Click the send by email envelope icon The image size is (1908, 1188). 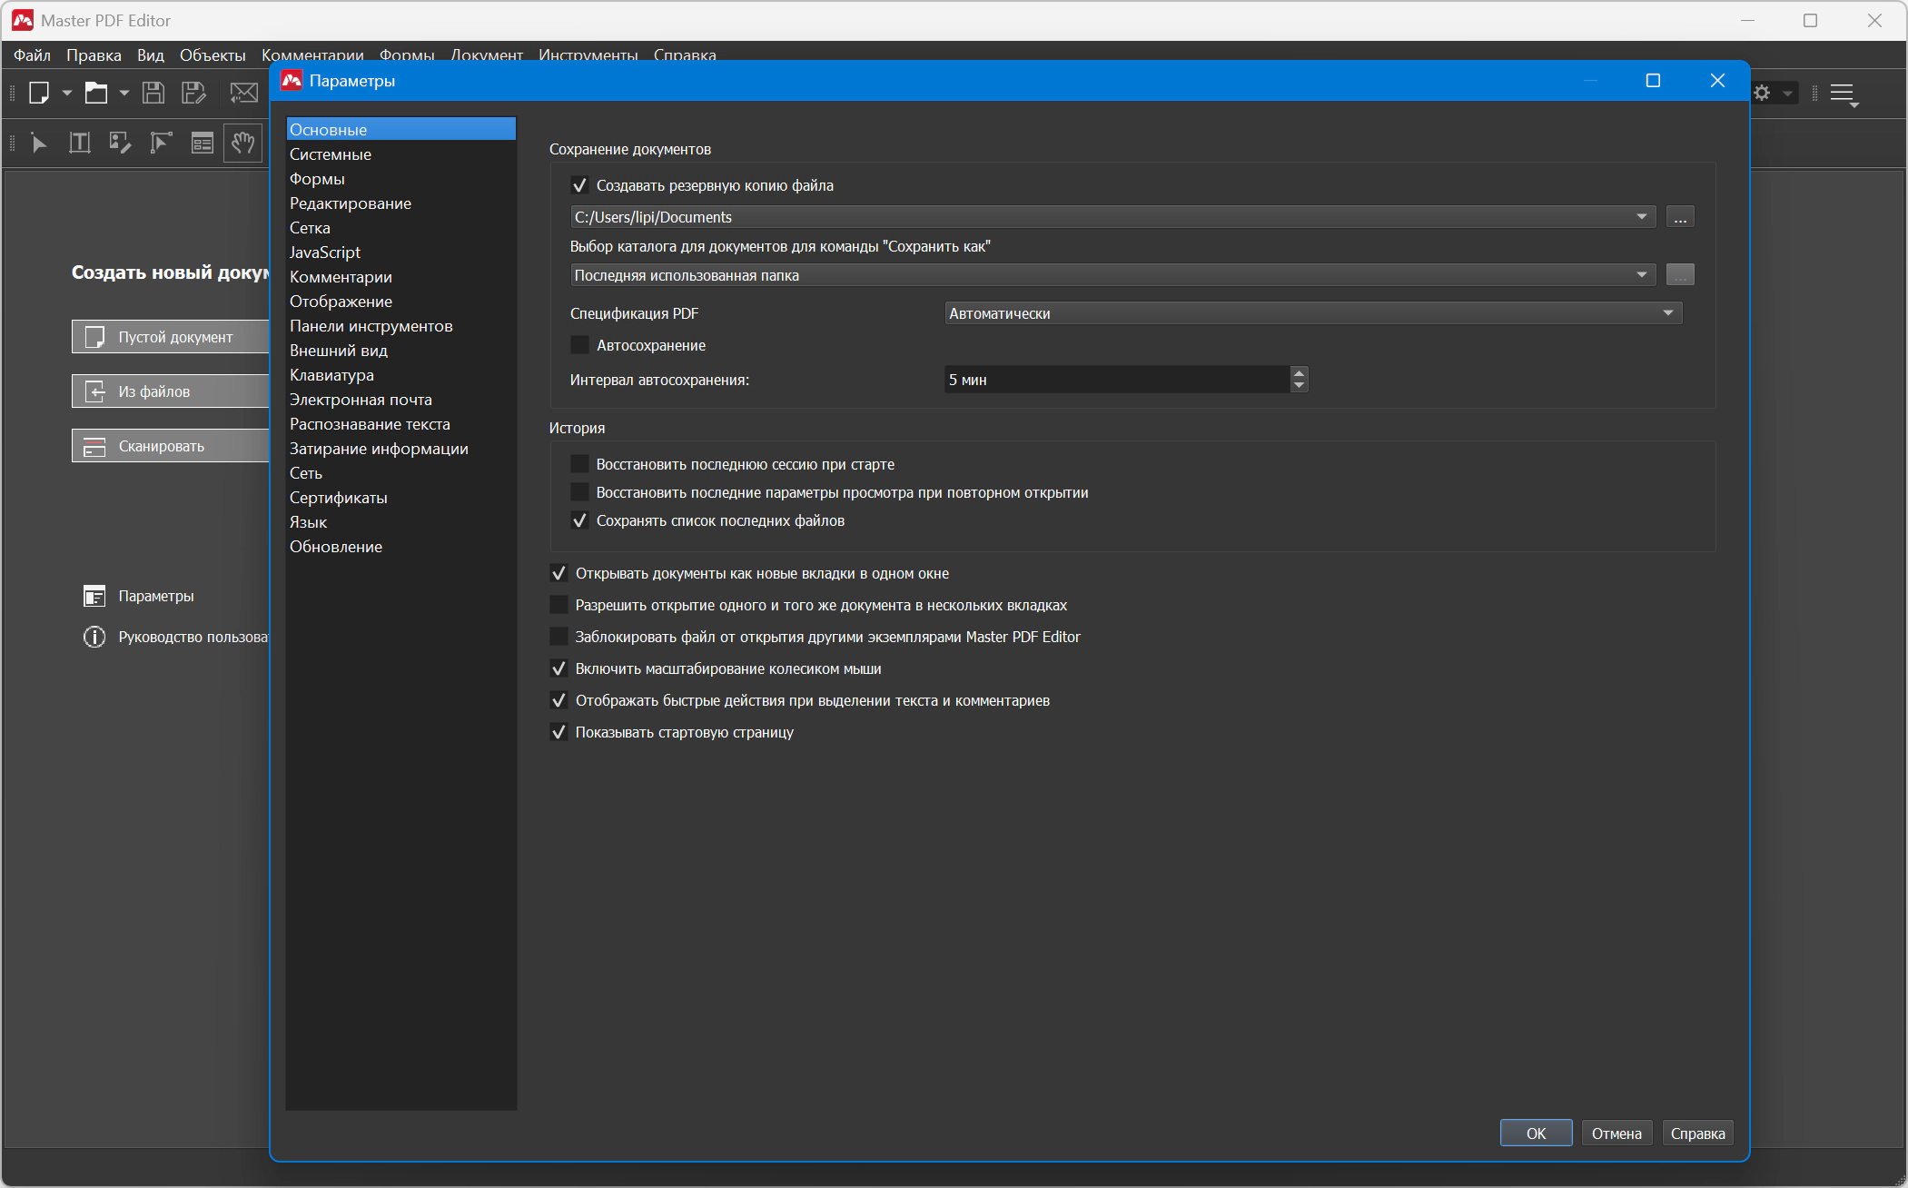point(243,93)
